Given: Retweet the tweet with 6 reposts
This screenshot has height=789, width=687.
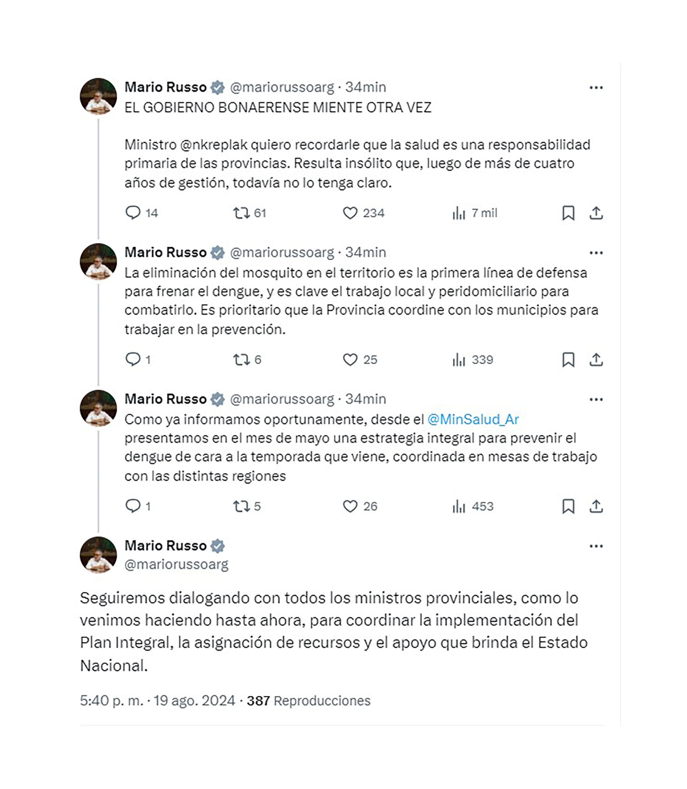Looking at the screenshot, I should tap(242, 360).
